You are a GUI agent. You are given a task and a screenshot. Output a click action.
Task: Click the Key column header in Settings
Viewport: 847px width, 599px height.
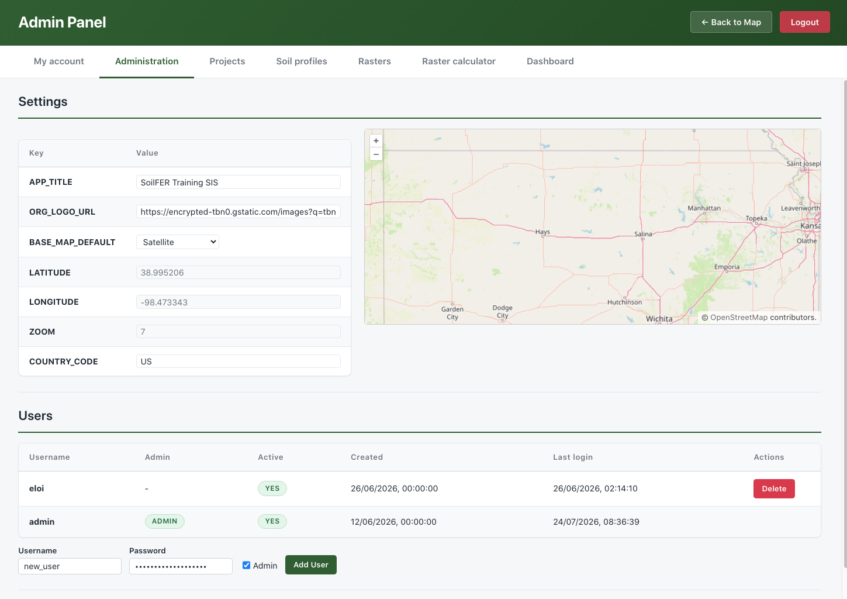(36, 153)
